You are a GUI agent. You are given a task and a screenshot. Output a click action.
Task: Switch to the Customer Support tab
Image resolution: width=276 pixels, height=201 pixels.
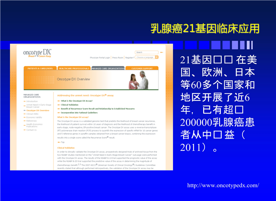tap(142, 68)
